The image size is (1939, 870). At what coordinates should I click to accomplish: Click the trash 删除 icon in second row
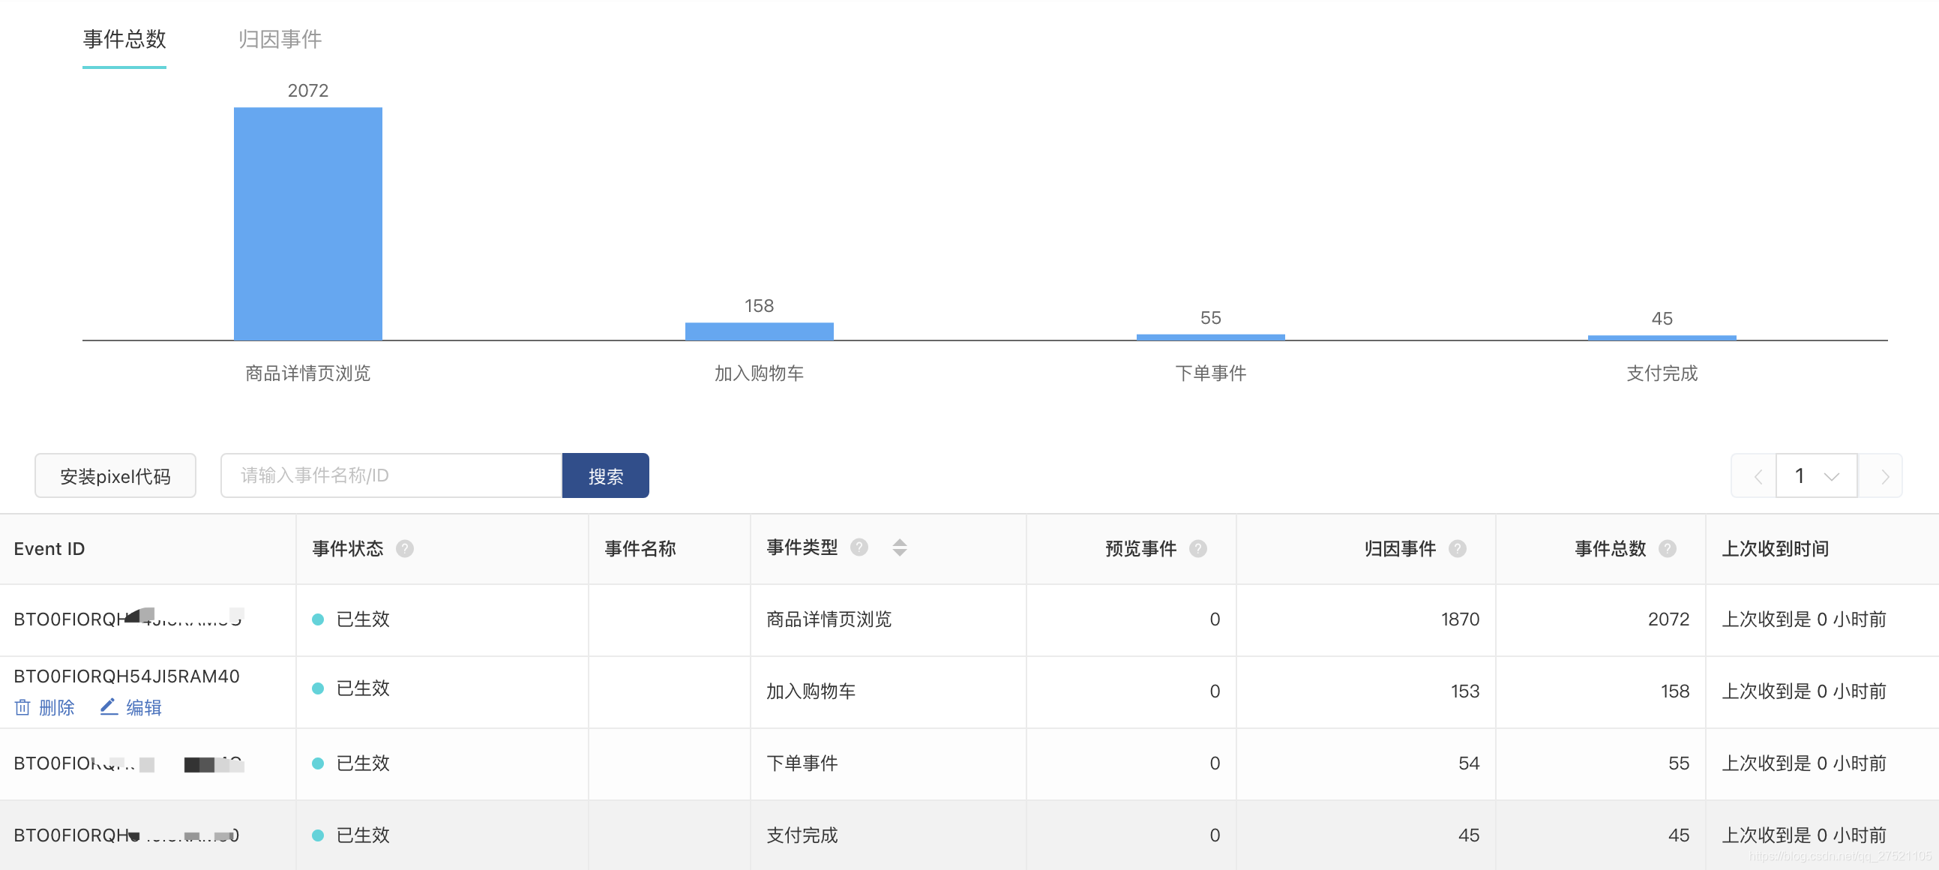click(22, 707)
